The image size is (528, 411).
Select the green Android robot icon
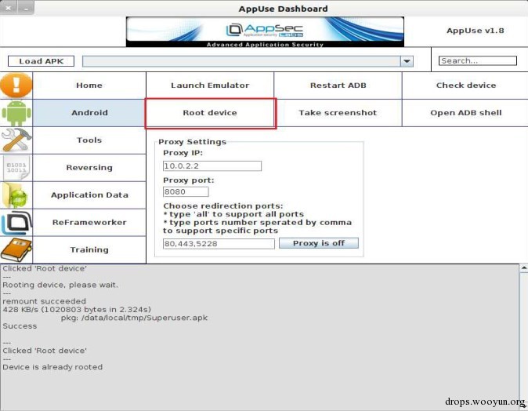[16, 113]
